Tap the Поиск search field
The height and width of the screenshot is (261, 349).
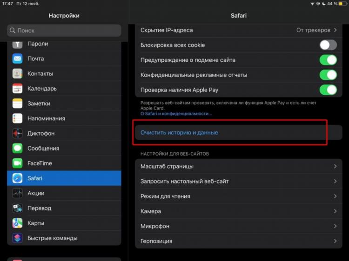[64, 31]
